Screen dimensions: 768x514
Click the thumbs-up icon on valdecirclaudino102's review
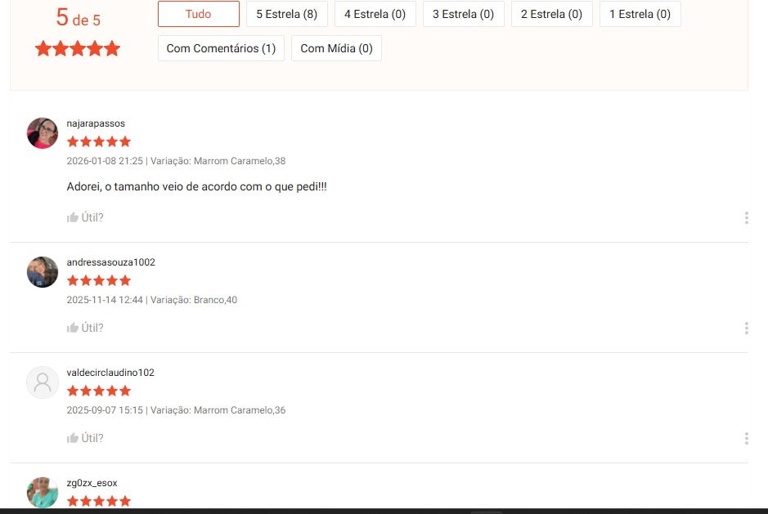point(72,437)
